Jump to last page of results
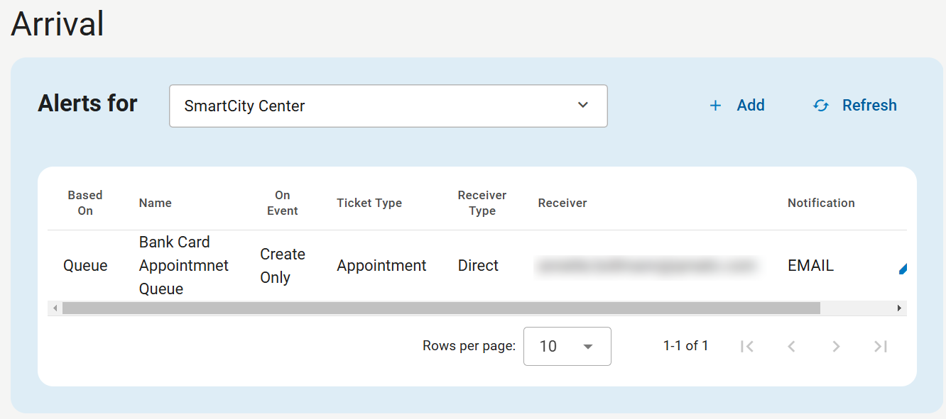Viewport: 946px width, 419px height. coord(881,346)
